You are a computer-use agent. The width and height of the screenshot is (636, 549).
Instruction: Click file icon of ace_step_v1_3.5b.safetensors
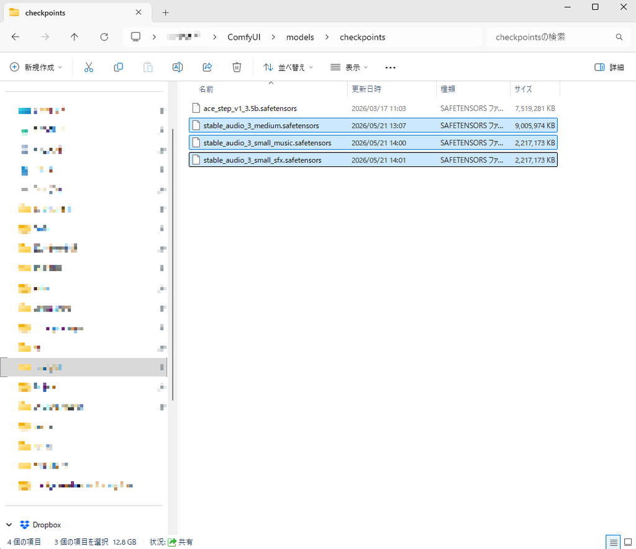196,108
